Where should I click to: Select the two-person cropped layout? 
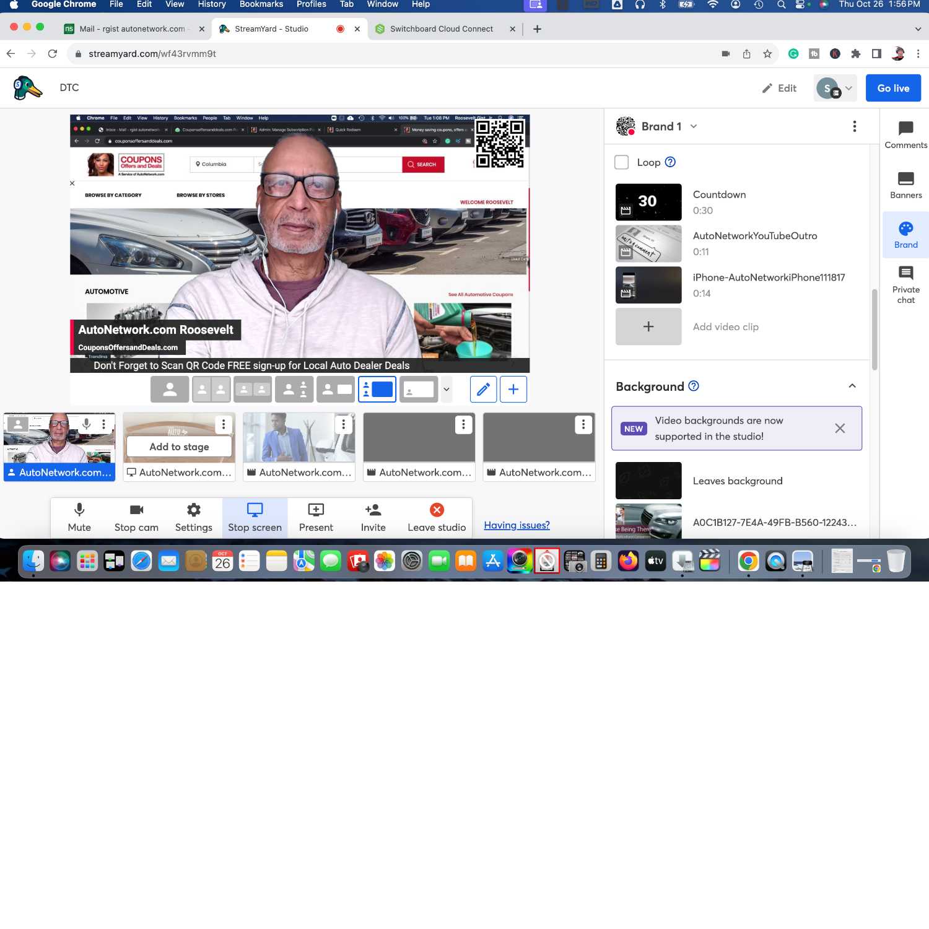(211, 390)
